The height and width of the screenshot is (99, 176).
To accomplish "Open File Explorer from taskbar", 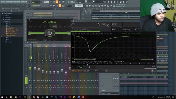I will point(11,97).
